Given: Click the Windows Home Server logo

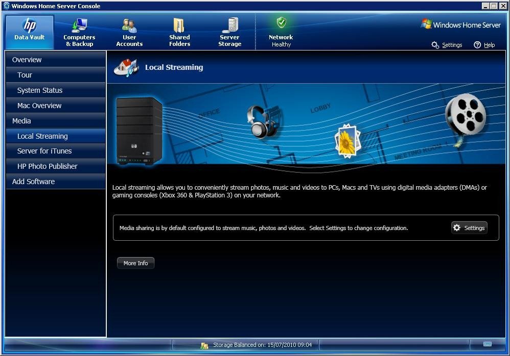Looking at the screenshot, I should 460,24.
